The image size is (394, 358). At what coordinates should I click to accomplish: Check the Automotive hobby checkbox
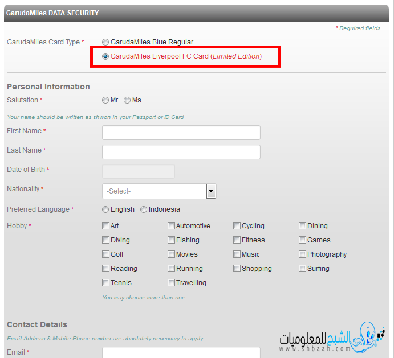coord(172,226)
